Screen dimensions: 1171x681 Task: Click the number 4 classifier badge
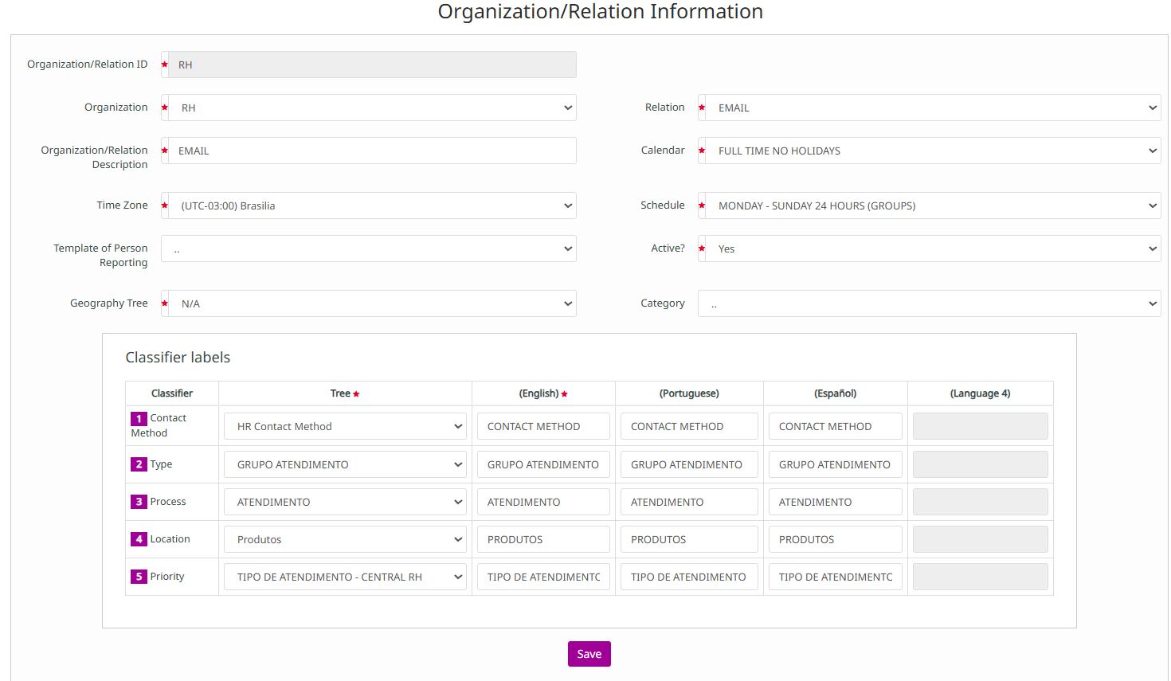(139, 539)
